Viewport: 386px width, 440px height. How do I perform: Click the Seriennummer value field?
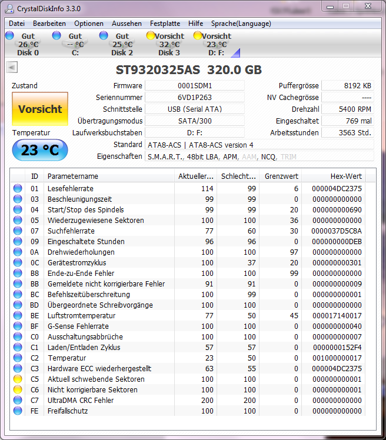coord(194,97)
